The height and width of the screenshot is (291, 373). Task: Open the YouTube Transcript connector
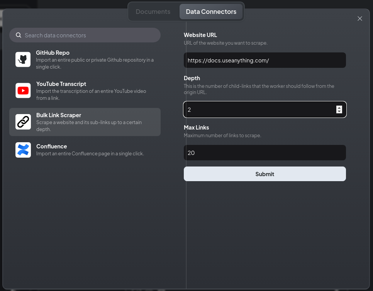85,91
